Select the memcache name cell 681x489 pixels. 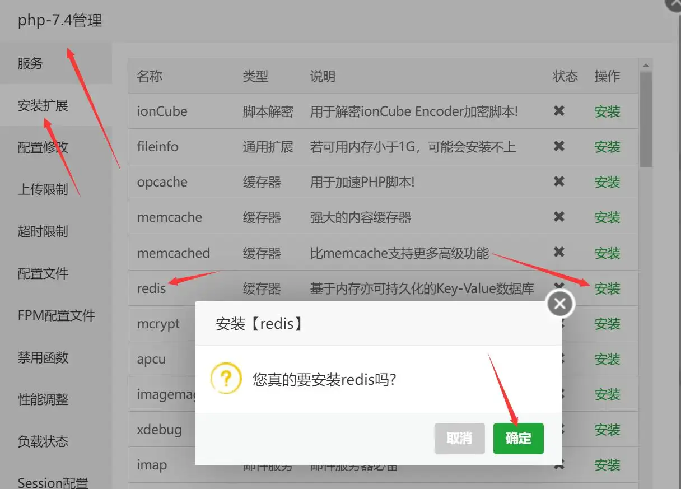point(169,217)
